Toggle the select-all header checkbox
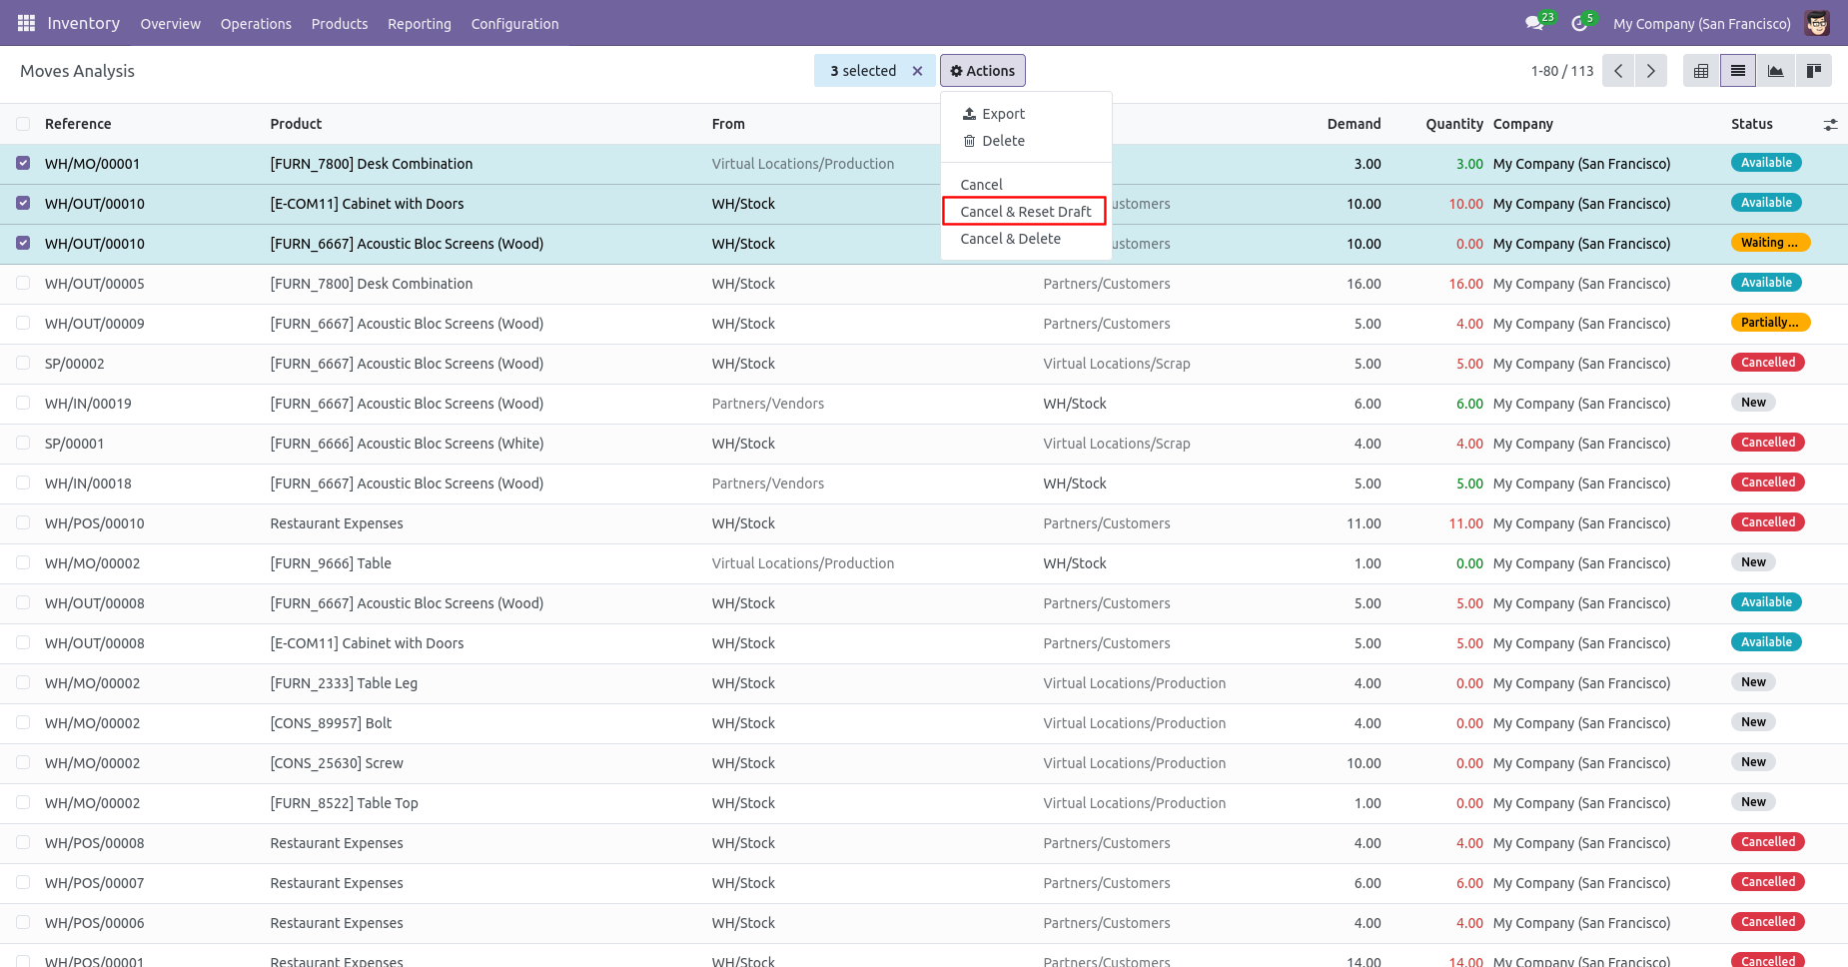Image resolution: width=1848 pixels, height=967 pixels. coord(23,124)
